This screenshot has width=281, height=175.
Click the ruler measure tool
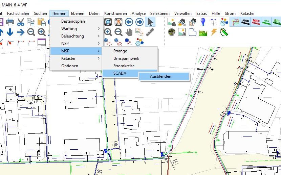coord(150,32)
